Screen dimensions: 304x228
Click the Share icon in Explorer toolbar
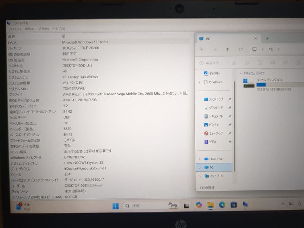(x=285, y=62)
